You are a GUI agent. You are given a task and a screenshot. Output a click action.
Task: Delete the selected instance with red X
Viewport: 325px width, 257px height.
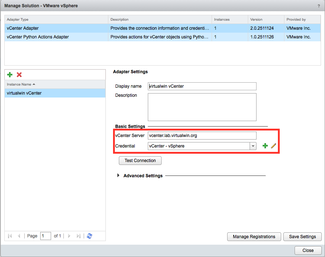coord(19,75)
